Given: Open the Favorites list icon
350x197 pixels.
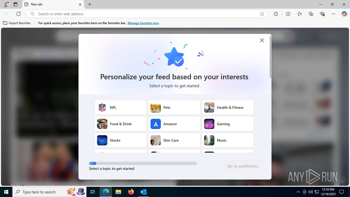Looking at the screenshot, I should (x=300, y=14).
